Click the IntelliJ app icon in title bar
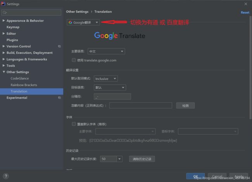Viewport: 252px width, 182px height. [3, 4]
